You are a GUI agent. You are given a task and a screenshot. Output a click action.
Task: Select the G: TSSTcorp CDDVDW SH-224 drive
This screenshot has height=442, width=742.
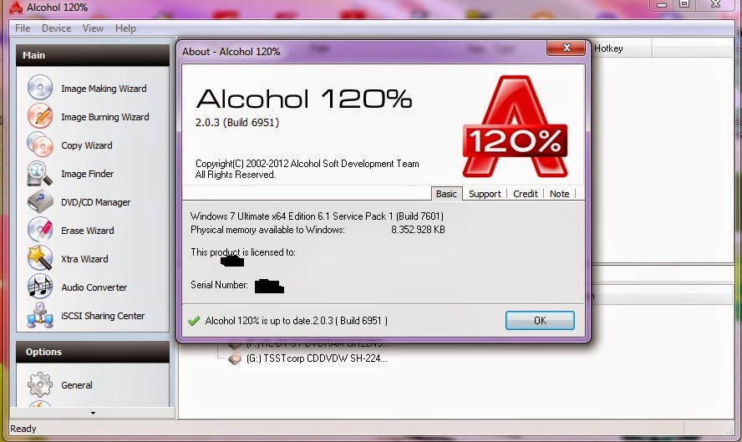[x=317, y=358]
